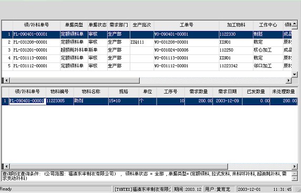
Task: Click the 单据类型 column header
Action: [74, 25]
